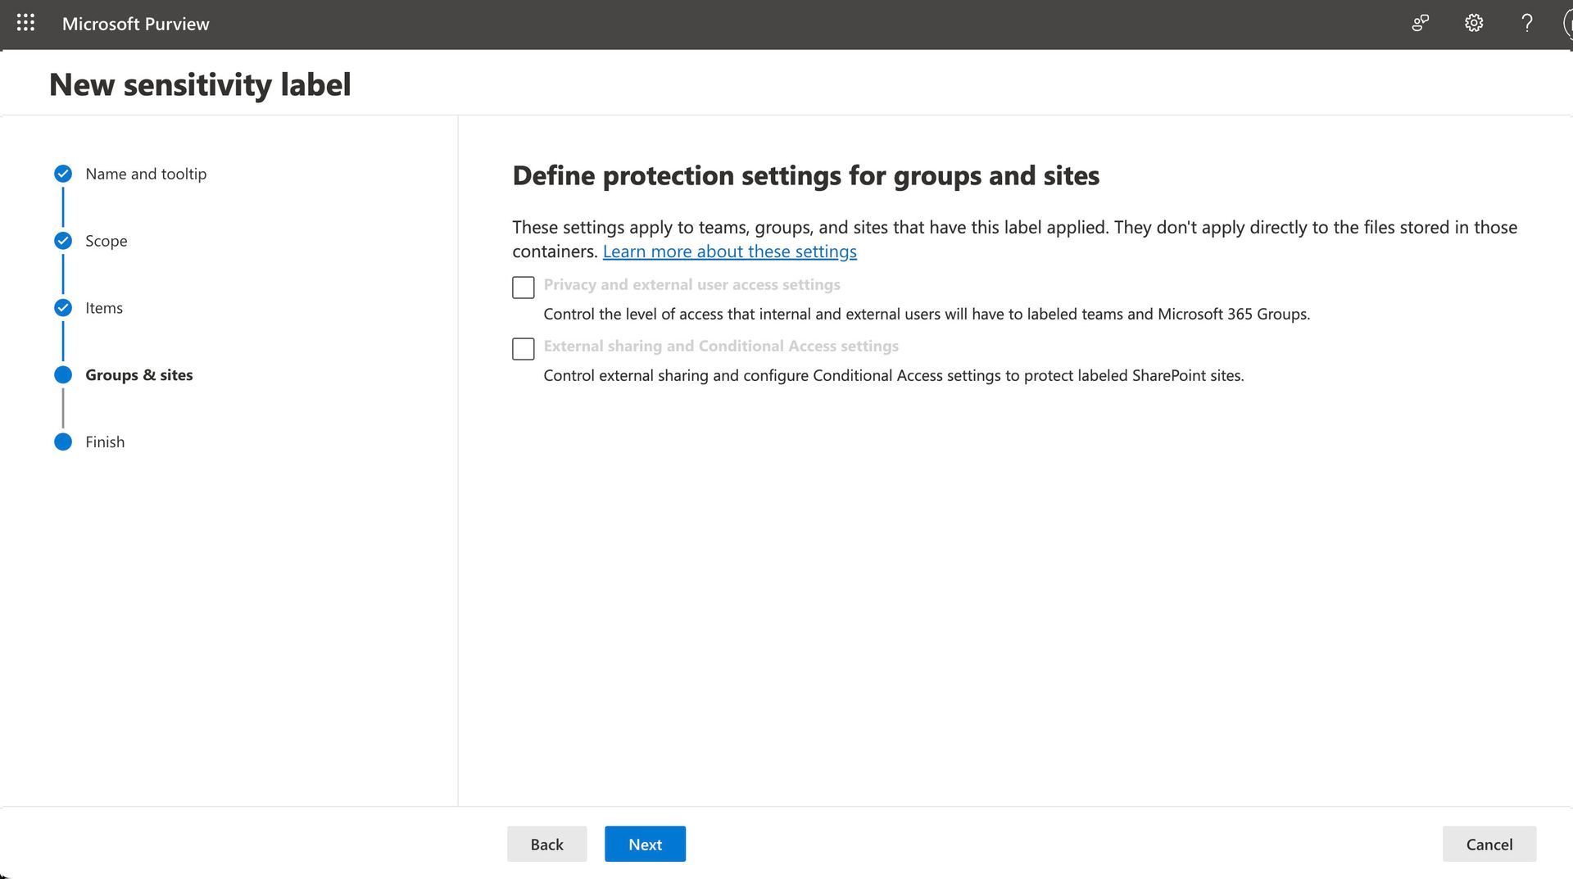Screen dimensions: 1573x879
Task: Cancel the new sensitivity label wizard
Action: coord(1489,844)
